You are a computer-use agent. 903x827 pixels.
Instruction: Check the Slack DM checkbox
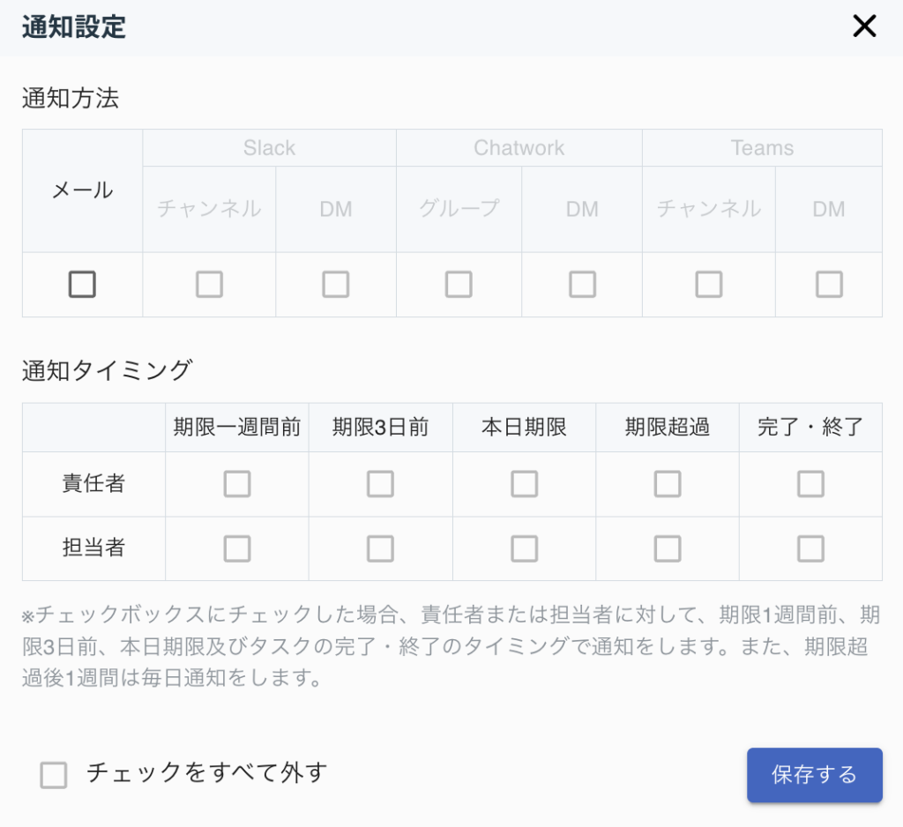click(x=335, y=285)
